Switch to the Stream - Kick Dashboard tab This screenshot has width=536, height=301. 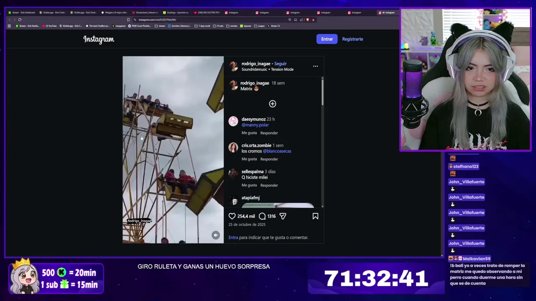point(22,13)
